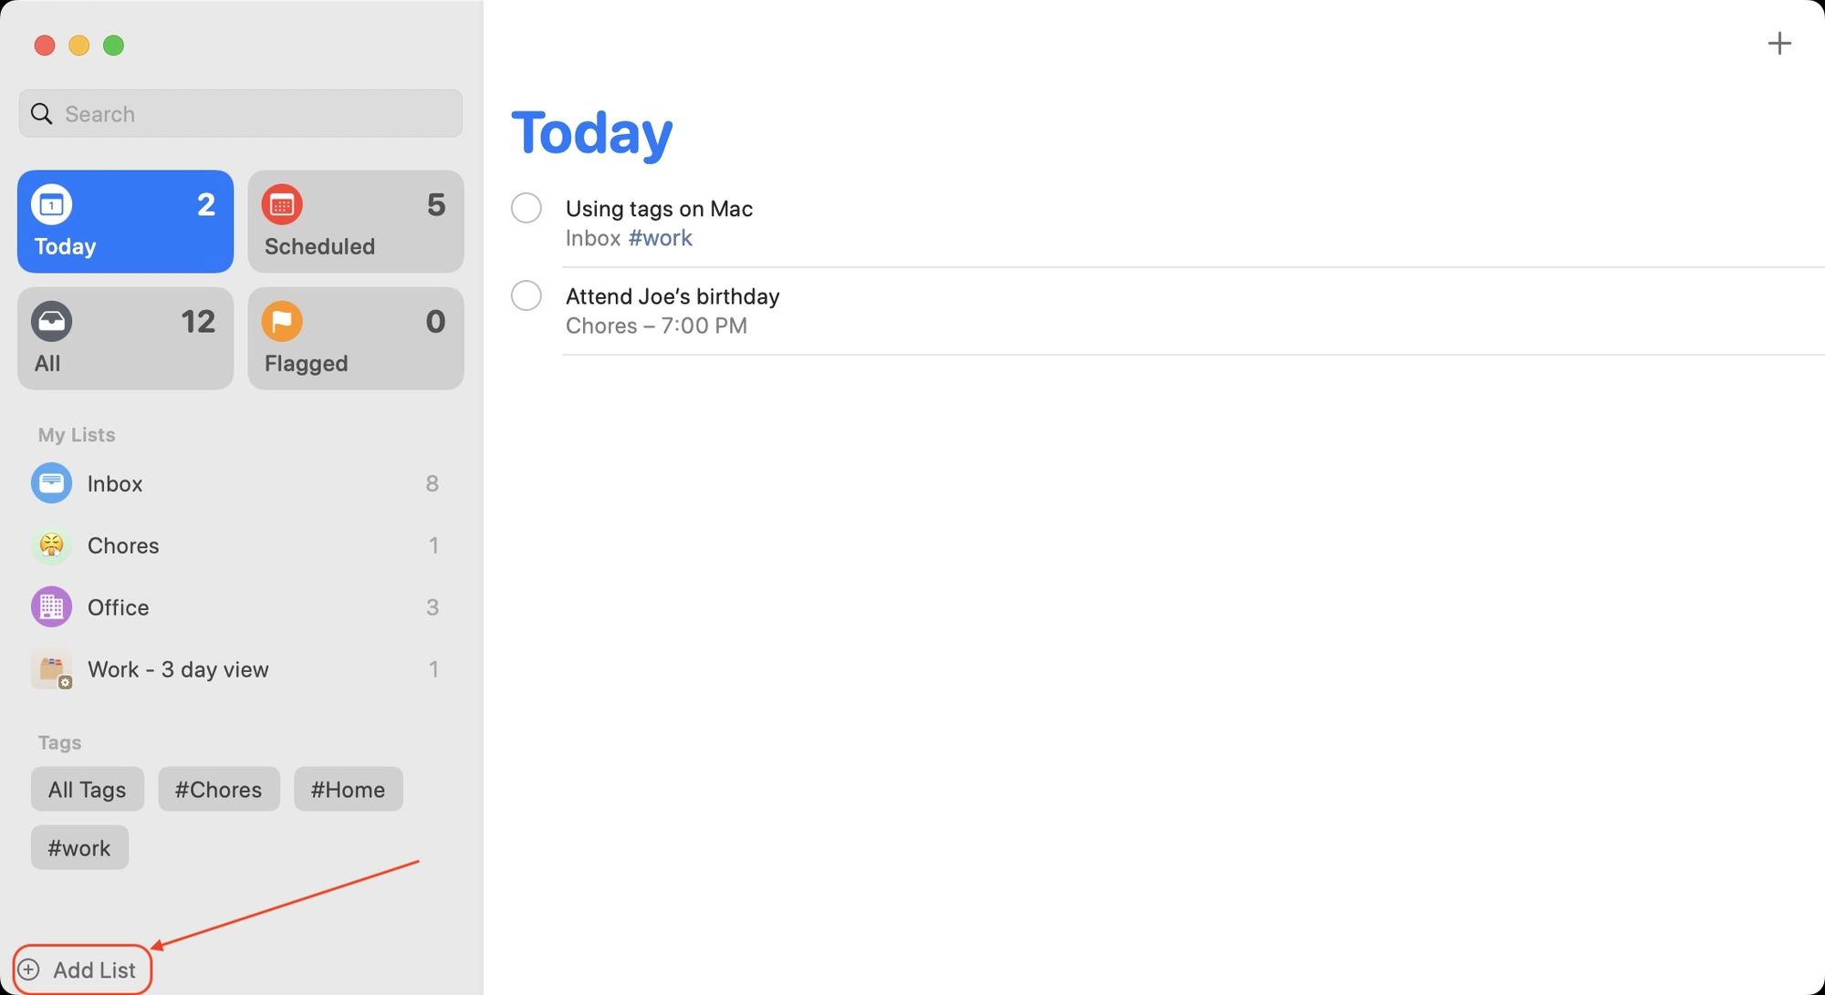
Task: Click the All Tags filter button
Action: (87, 788)
